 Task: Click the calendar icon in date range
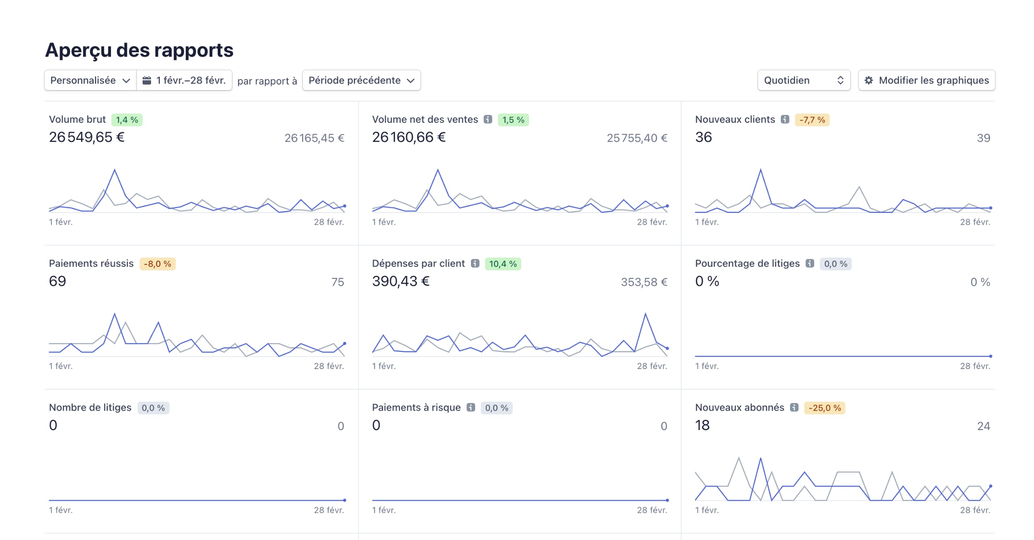tap(147, 80)
